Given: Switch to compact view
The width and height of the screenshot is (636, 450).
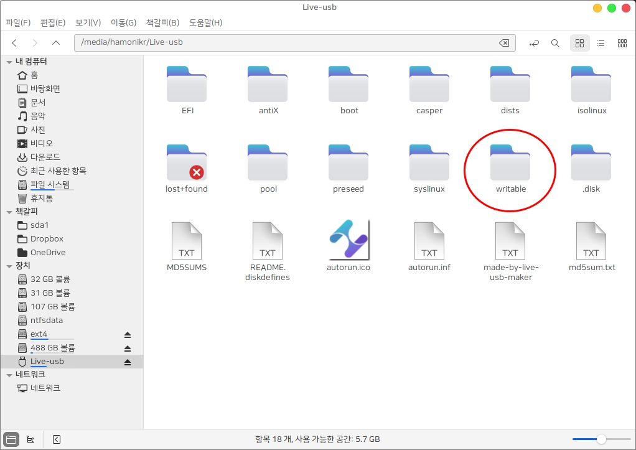Looking at the screenshot, I should [x=622, y=43].
